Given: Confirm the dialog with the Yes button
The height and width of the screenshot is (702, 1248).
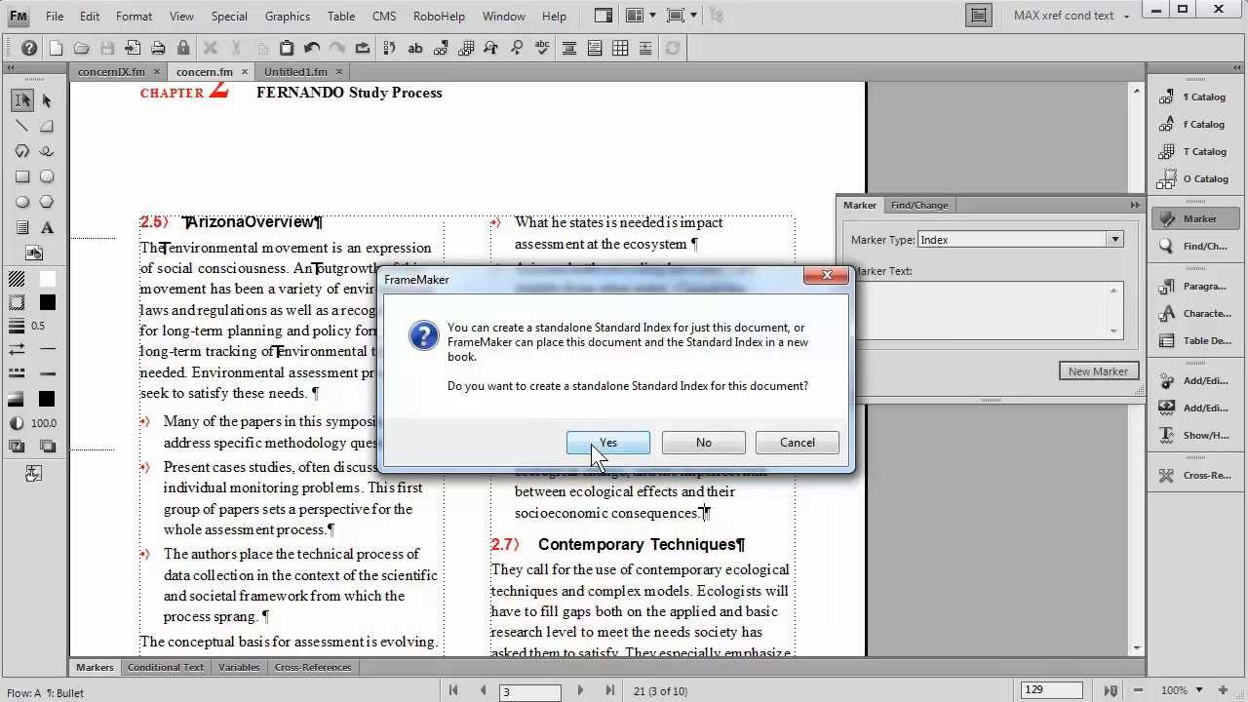Looking at the screenshot, I should tap(608, 443).
